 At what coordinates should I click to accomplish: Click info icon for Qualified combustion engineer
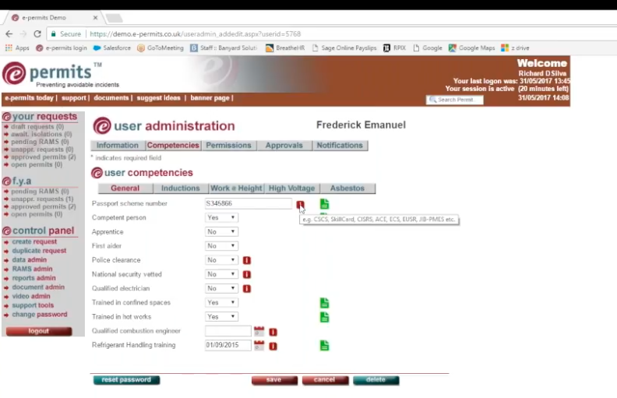pyautogui.click(x=273, y=333)
